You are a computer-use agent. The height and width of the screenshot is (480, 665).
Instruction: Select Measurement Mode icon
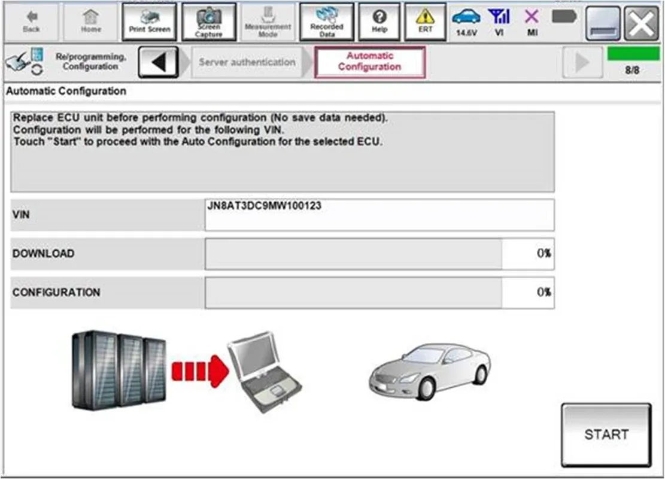pos(268,22)
